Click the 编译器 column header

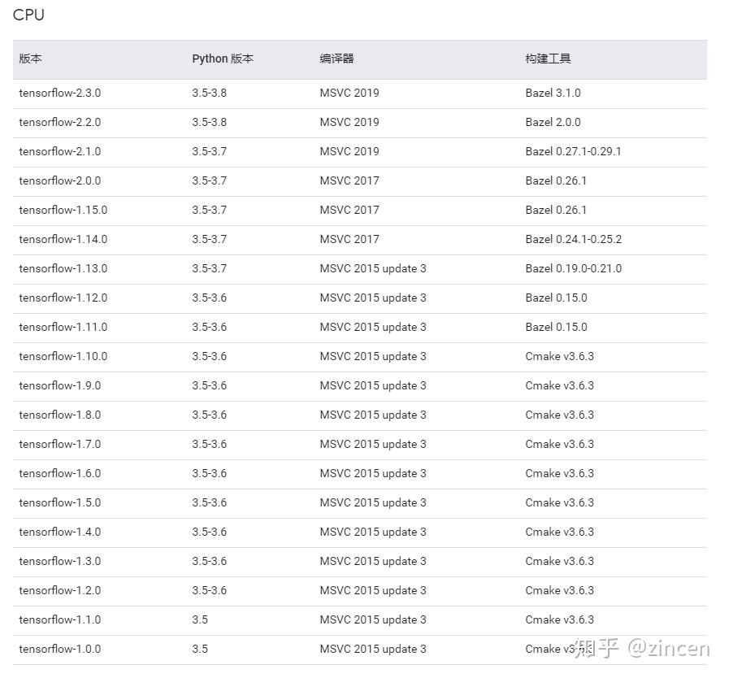tap(336, 59)
